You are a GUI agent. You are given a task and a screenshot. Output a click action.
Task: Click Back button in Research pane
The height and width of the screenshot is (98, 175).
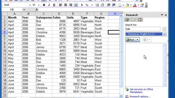131,40
